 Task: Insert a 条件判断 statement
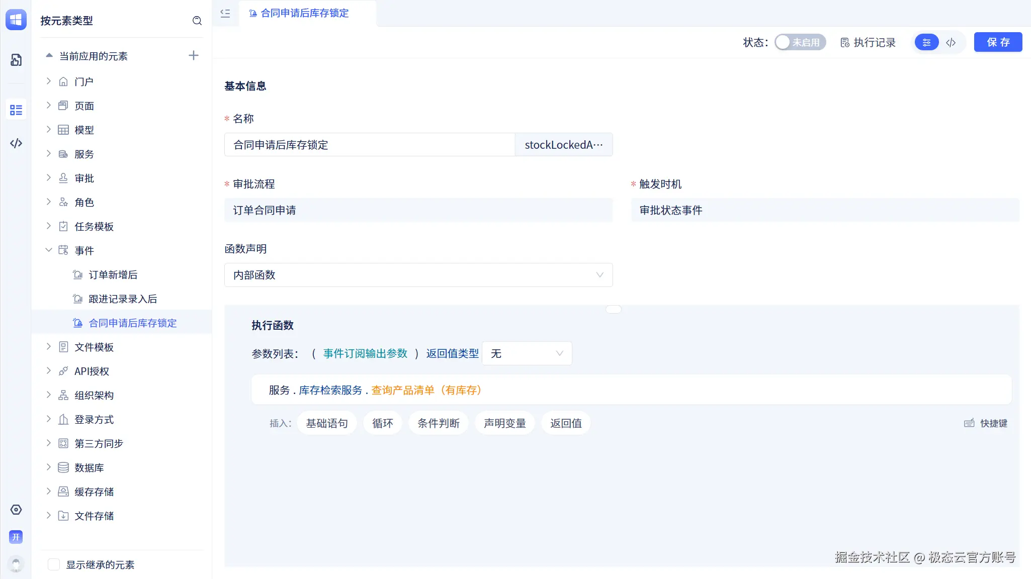click(438, 423)
